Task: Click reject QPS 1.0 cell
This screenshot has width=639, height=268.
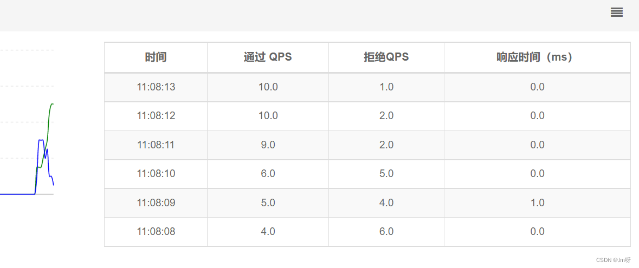Action: coord(386,87)
